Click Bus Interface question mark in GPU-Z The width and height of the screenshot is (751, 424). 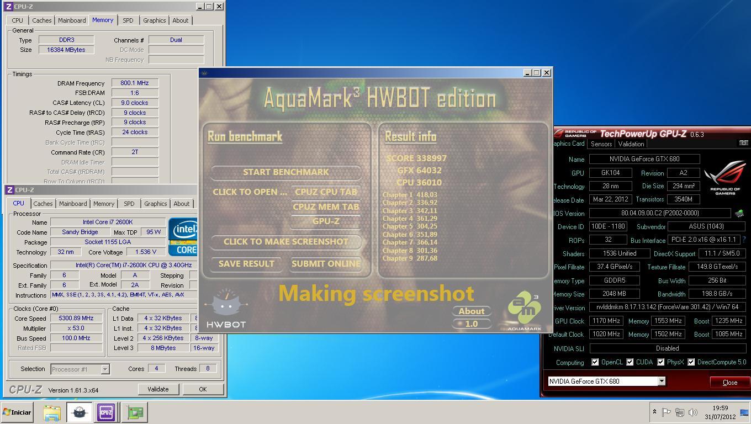pyautogui.click(x=744, y=240)
